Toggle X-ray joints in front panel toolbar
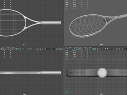Viewport: 127px width, 95px height. tap(42, 49)
